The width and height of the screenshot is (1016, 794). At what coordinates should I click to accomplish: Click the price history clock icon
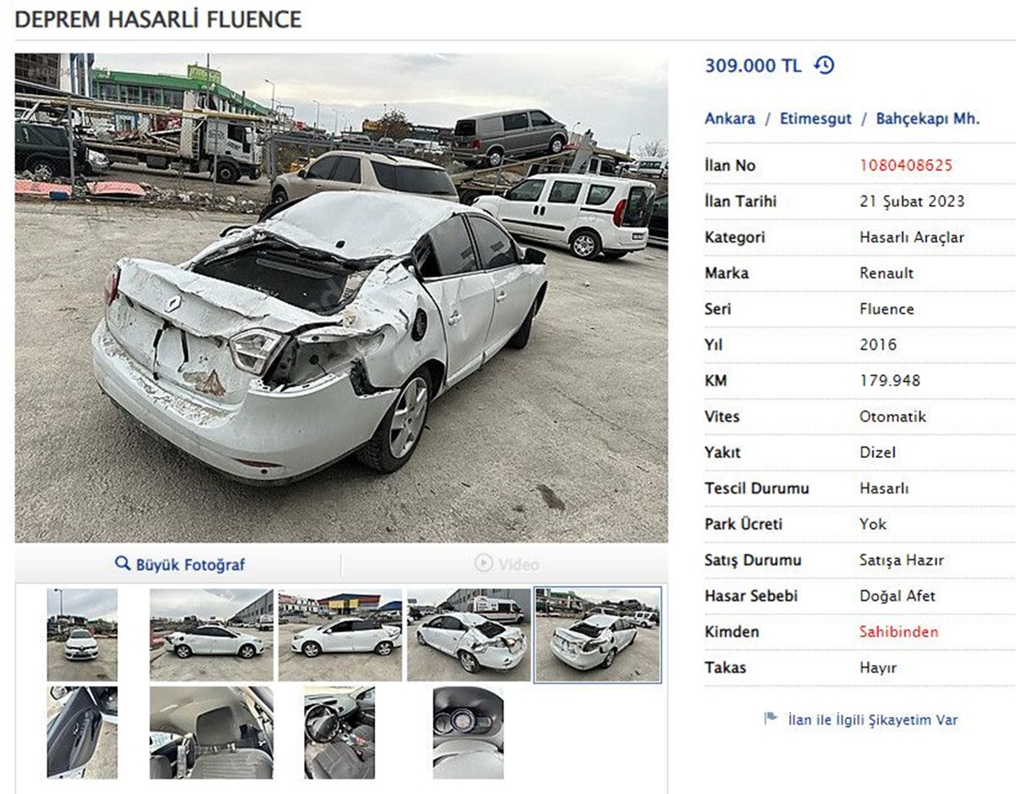[824, 65]
